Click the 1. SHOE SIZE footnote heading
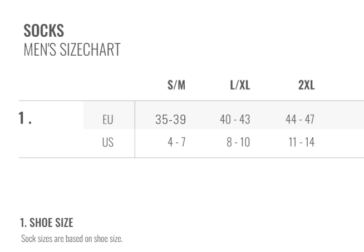The image size is (364, 252). (47, 223)
